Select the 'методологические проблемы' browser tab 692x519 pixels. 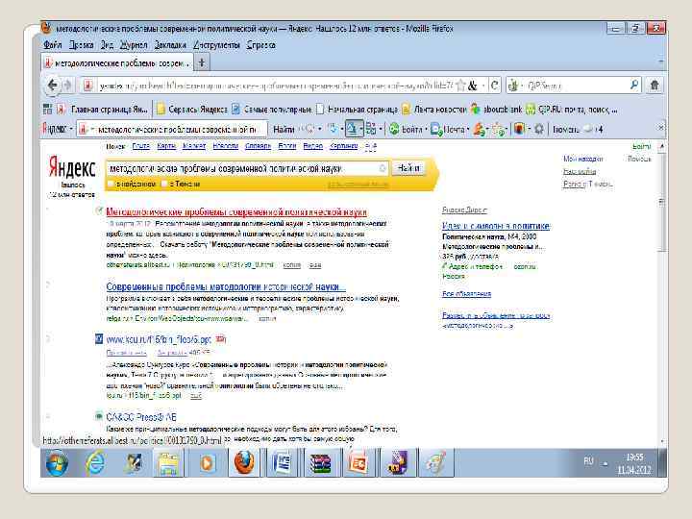coord(117,63)
